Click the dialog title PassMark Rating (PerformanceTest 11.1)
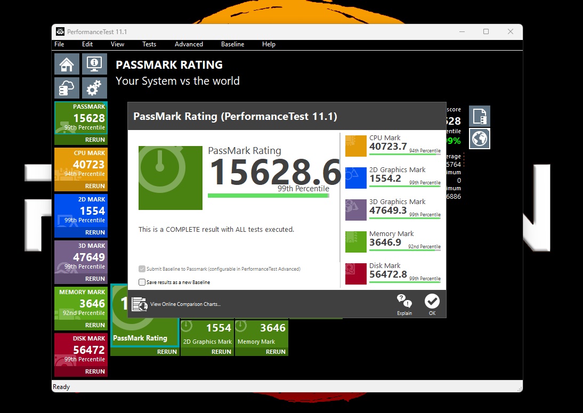This screenshot has width=583, height=413. pos(235,116)
